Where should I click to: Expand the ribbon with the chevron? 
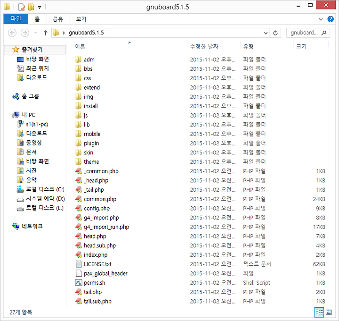pos(321,19)
